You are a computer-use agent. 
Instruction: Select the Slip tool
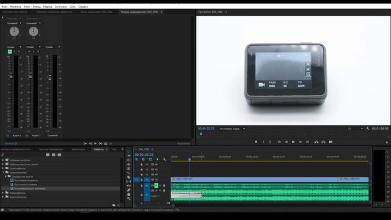click(129, 182)
